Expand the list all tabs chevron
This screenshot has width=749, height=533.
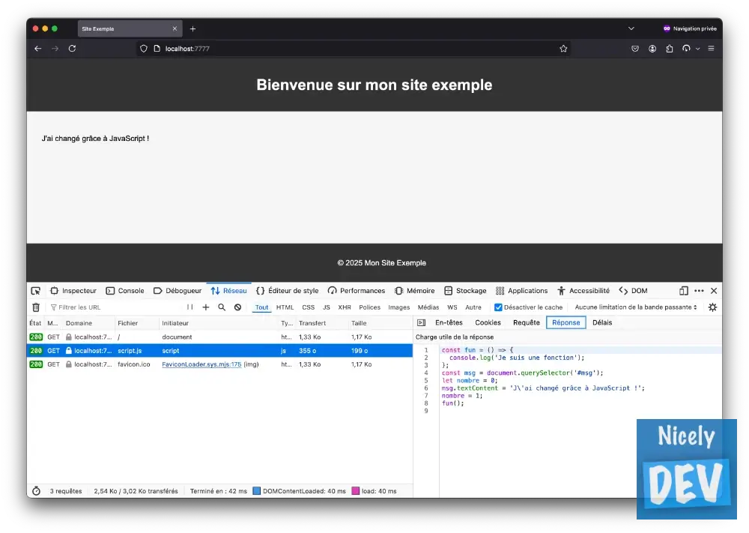(x=631, y=28)
